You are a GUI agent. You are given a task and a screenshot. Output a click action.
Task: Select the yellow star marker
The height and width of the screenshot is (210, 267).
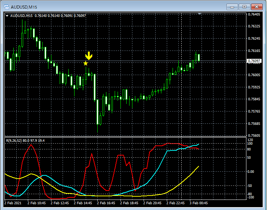coord(86,64)
